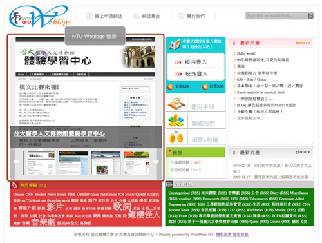The width and height of the screenshot is (322, 243).
Task: Open the 使用手冊 magnifier icon
Action: click(x=176, y=104)
